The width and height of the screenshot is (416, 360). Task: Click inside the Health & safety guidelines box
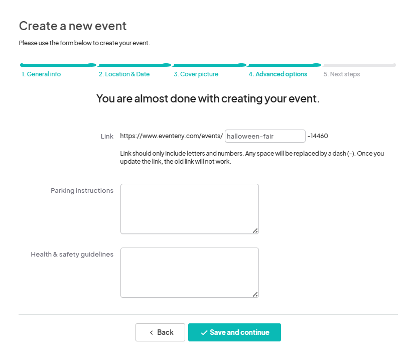[x=190, y=273]
